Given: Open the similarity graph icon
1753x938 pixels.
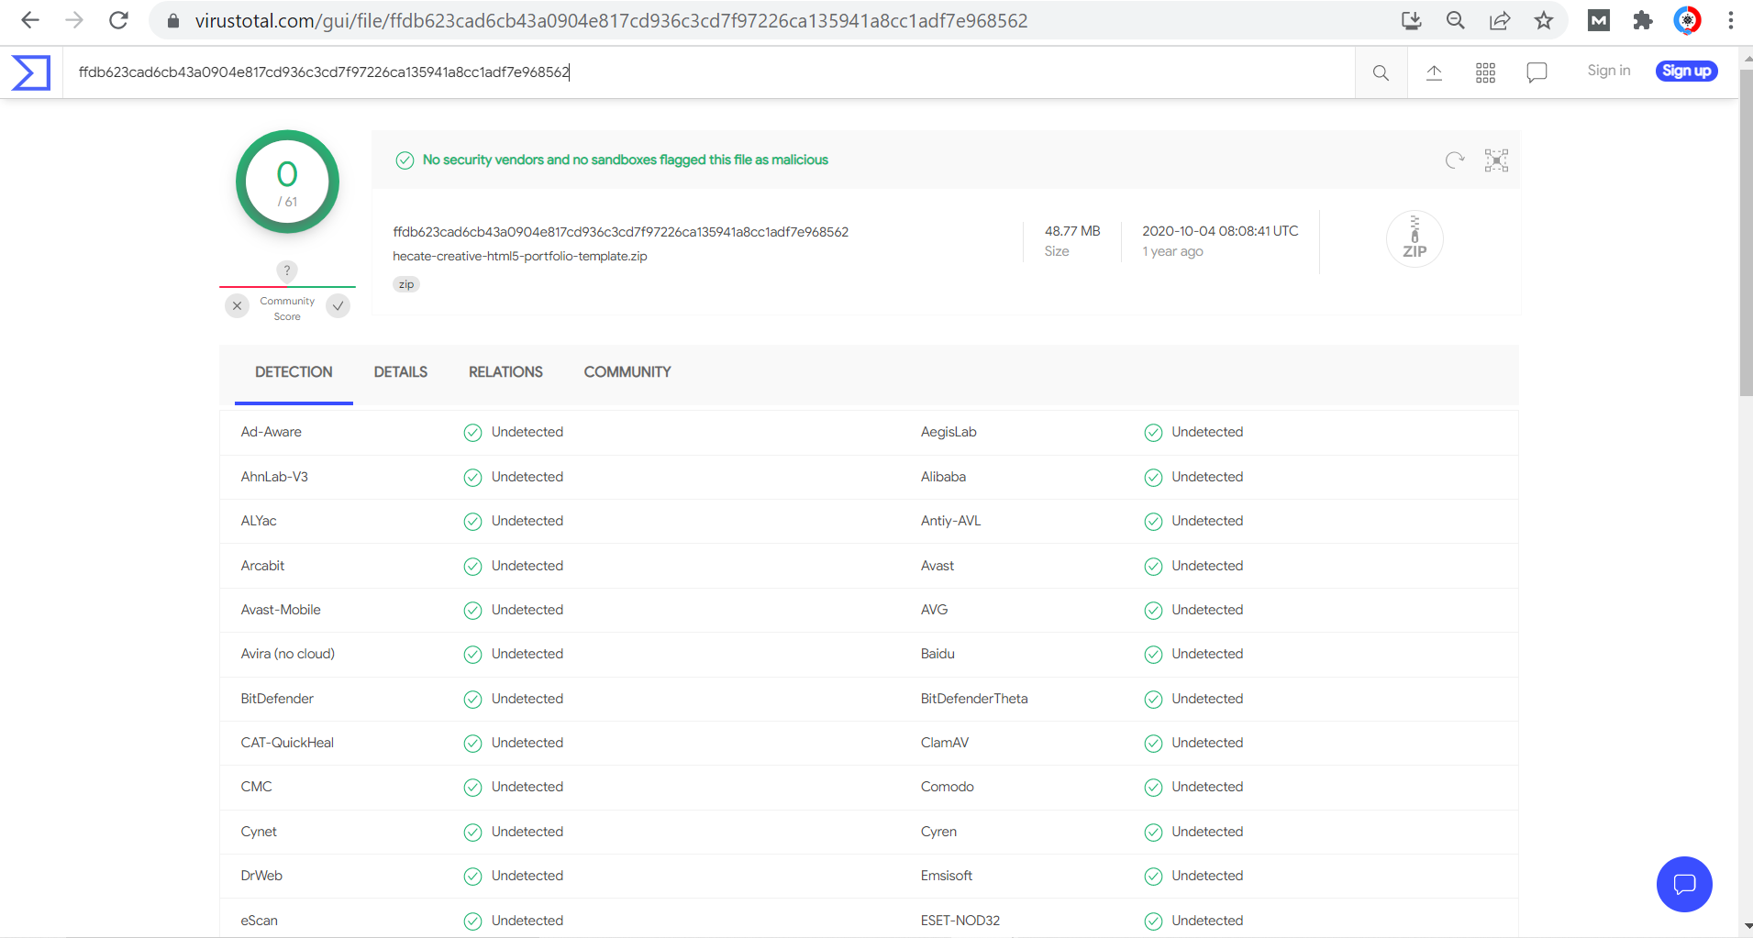Looking at the screenshot, I should [x=1496, y=160].
